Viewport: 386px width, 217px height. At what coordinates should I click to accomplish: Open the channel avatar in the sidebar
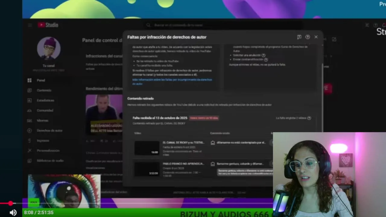coord(49,48)
